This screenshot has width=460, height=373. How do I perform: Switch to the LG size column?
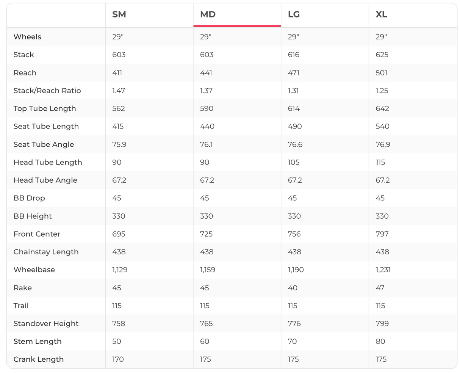tap(294, 15)
